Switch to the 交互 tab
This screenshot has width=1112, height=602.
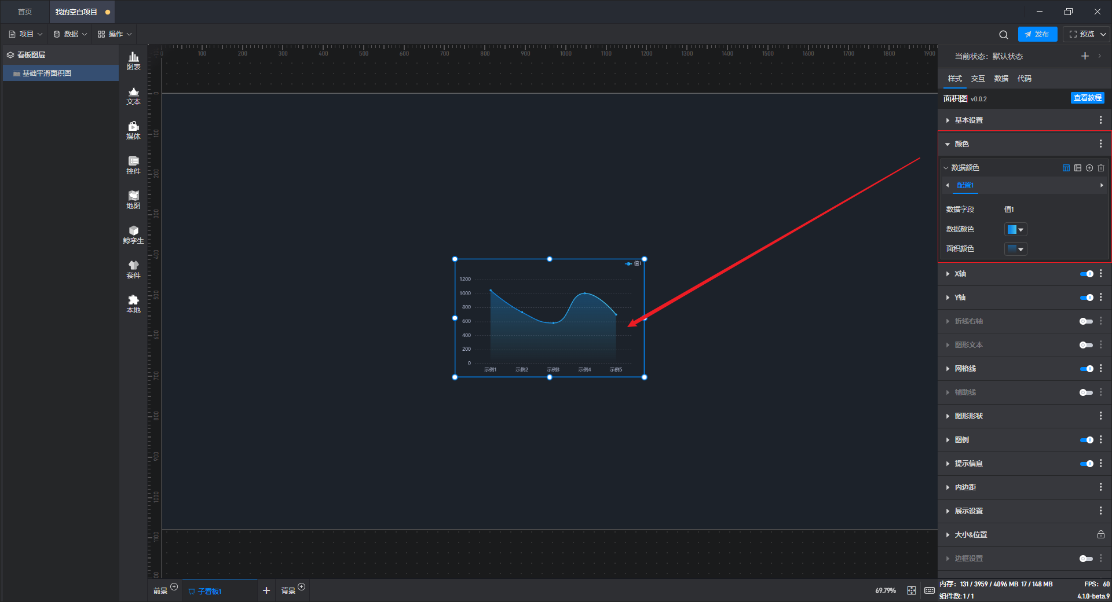(x=978, y=79)
